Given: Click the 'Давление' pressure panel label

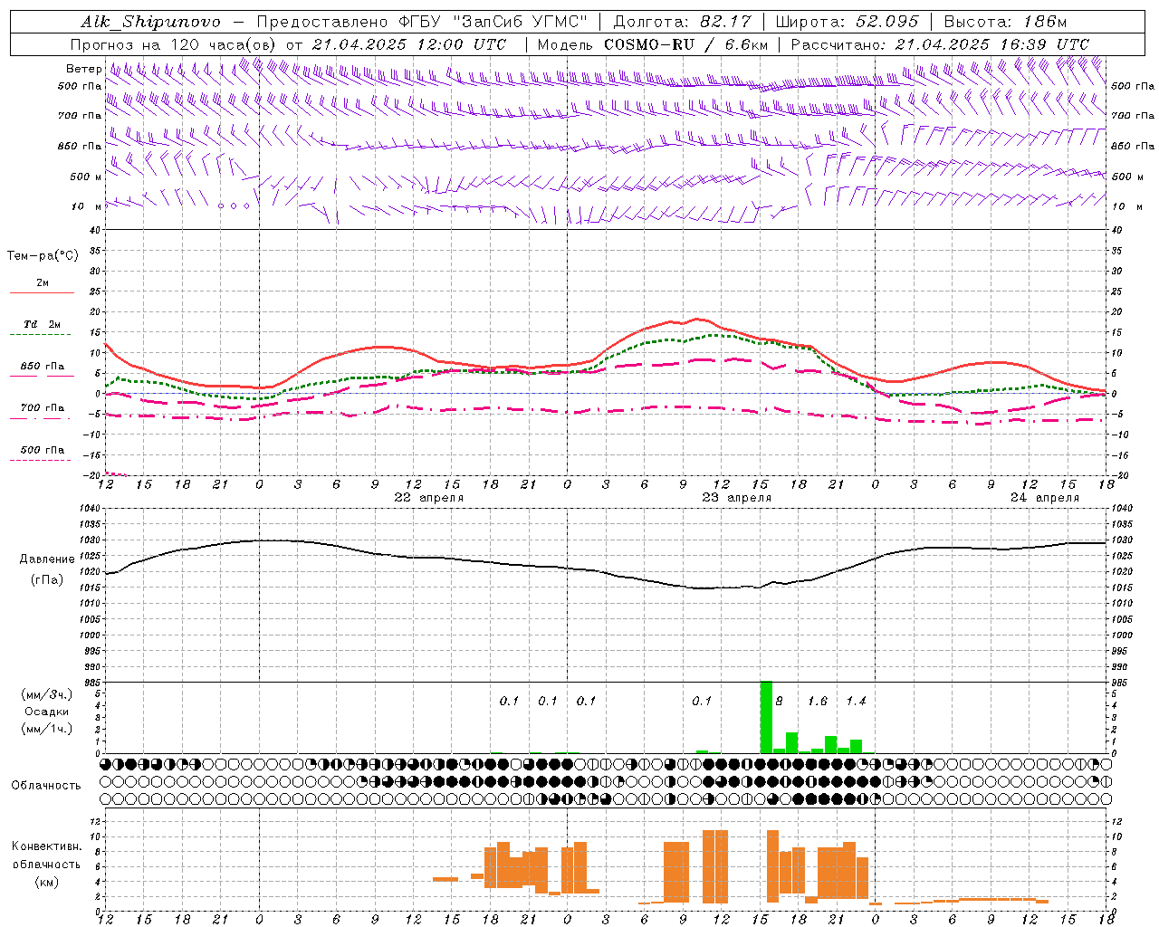Looking at the screenshot, I should tap(47, 559).
